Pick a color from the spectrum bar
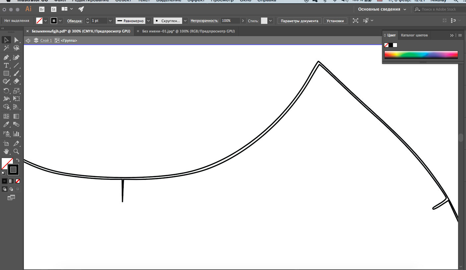Viewport: 466px width, 270px height. point(421,55)
